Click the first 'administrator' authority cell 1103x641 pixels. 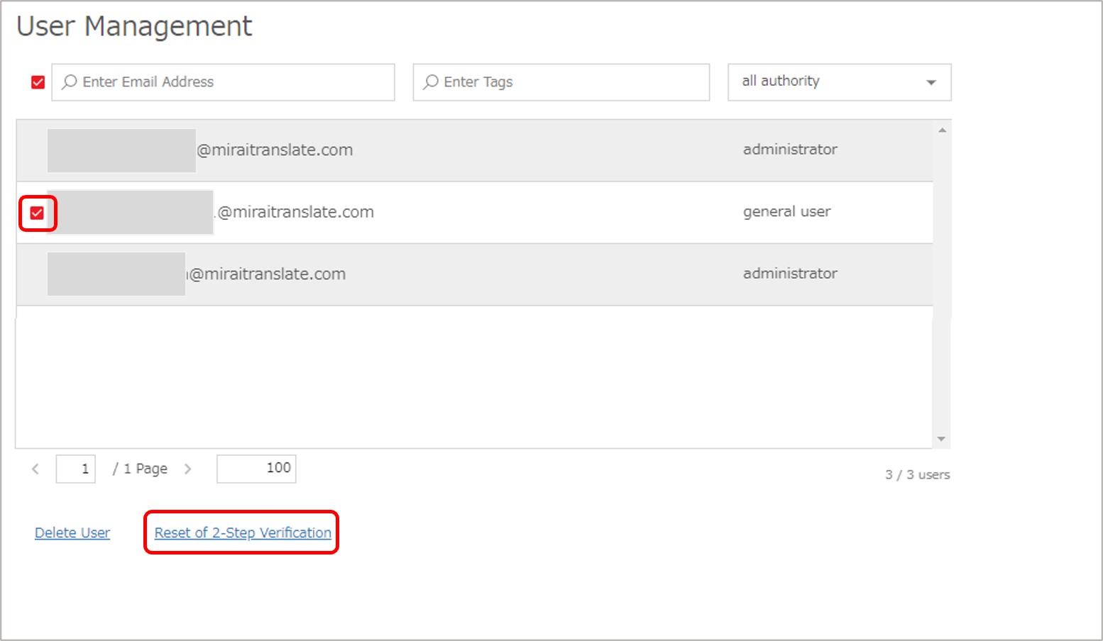tap(790, 150)
